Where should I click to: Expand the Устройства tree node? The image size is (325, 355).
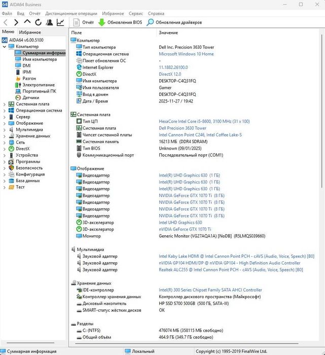(4, 155)
